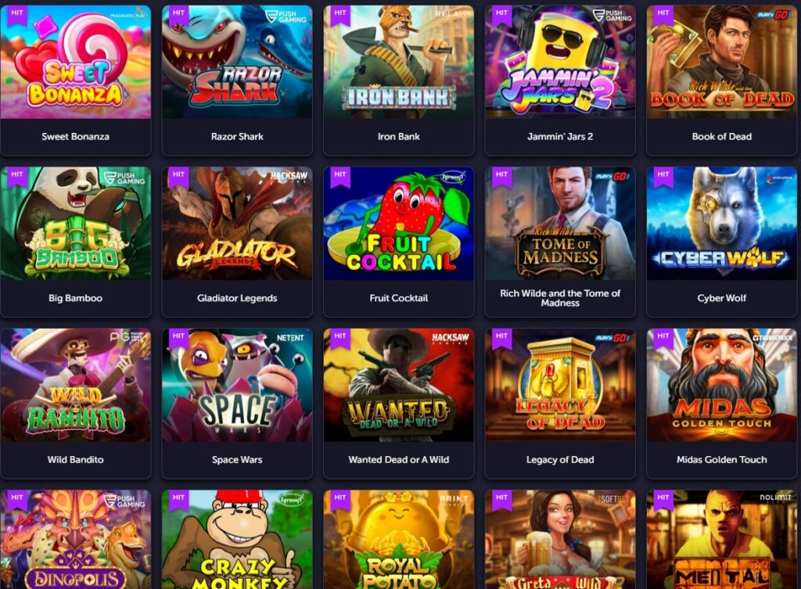Open the Mental game thumbnail
Screen dimensions: 801x589
pyautogui.click(x=721, y=539)
